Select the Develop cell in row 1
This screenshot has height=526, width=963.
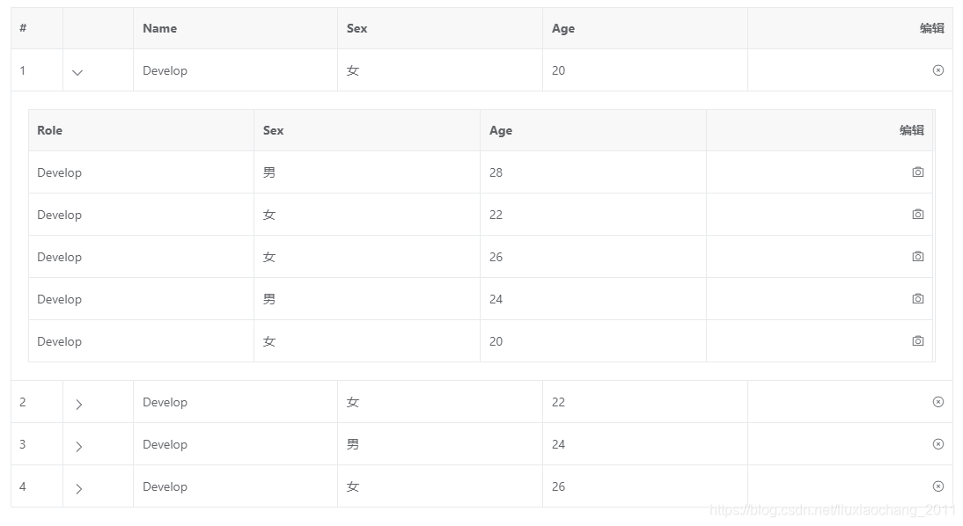pos(165,70)
